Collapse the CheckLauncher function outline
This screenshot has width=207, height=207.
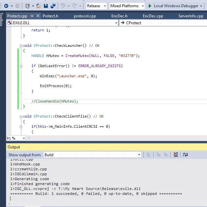coord(21,46)
